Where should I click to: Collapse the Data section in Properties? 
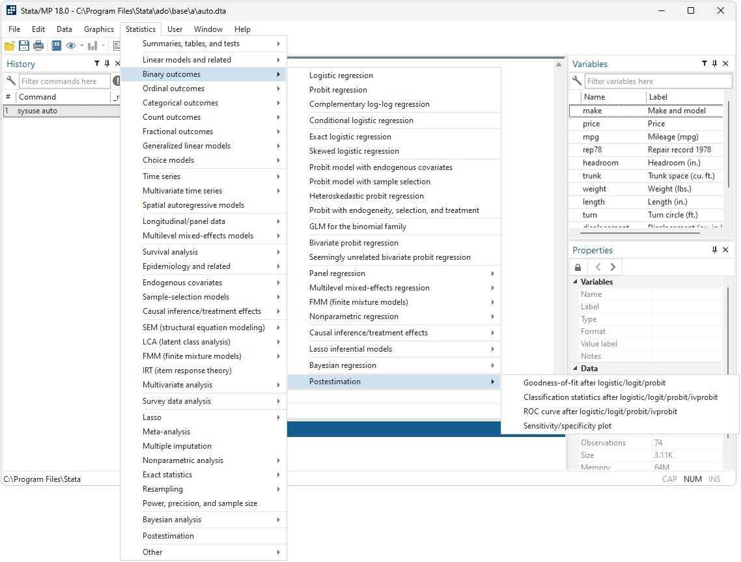coord(575,368)
